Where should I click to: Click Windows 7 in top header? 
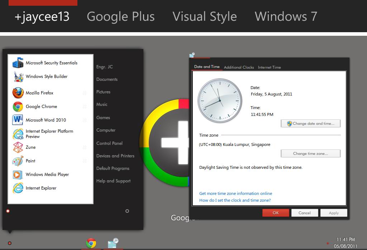tap(286, 16)
